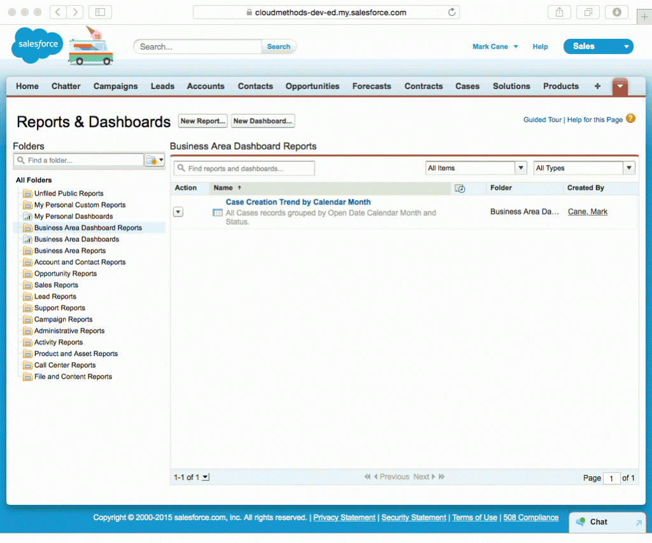The height and width of the screenshot is (543, 652).
Task: Click the Safari share icon
Action: pos(559,12)
